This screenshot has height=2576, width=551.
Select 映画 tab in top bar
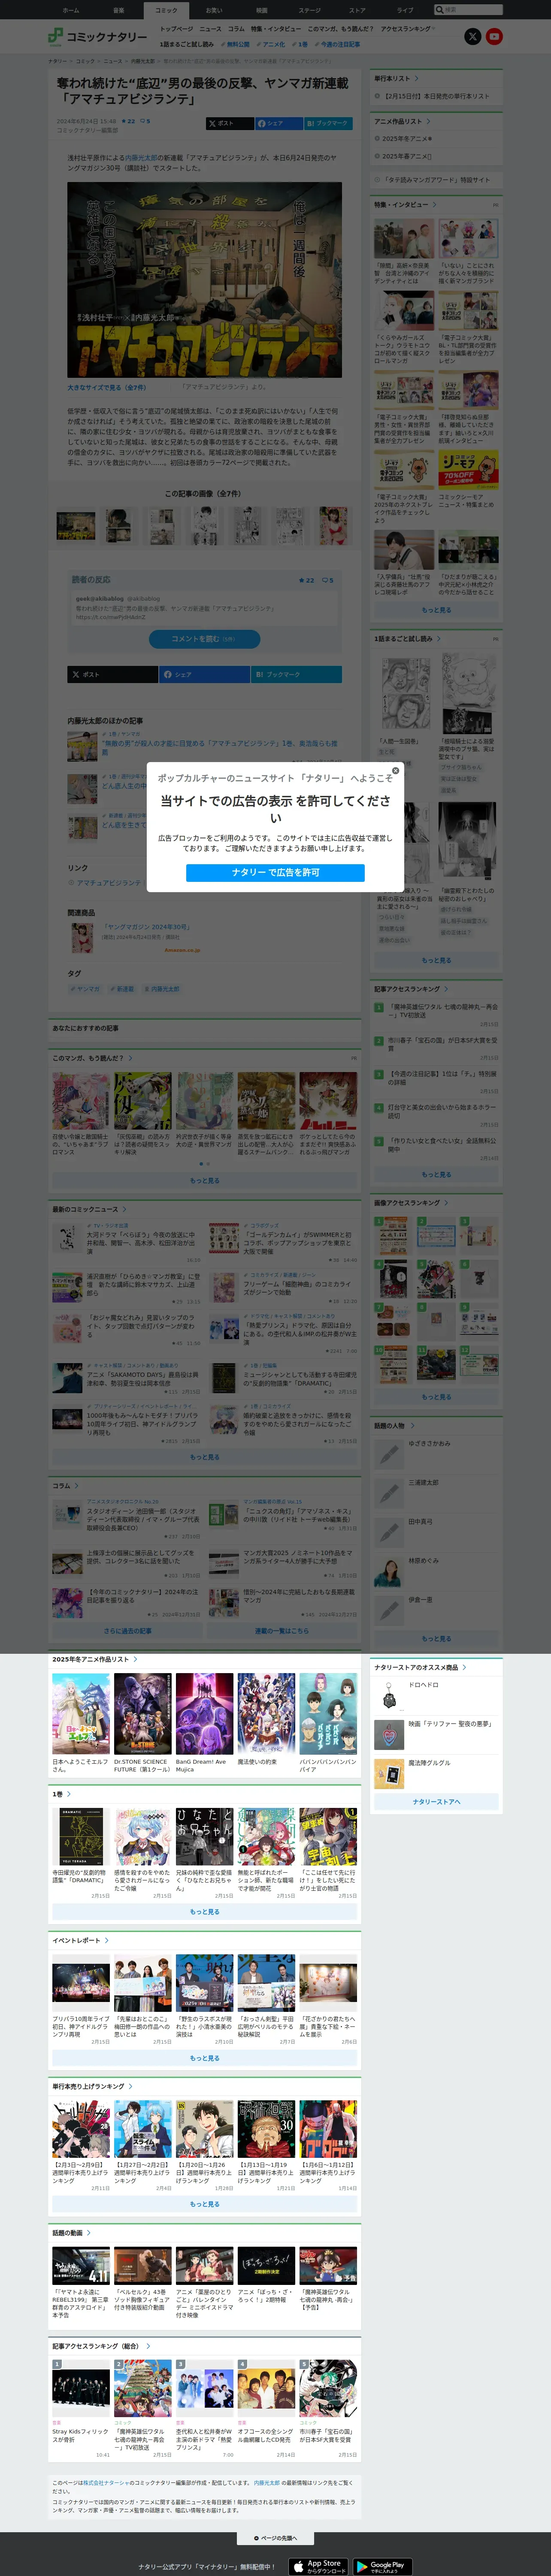[262, 10]
